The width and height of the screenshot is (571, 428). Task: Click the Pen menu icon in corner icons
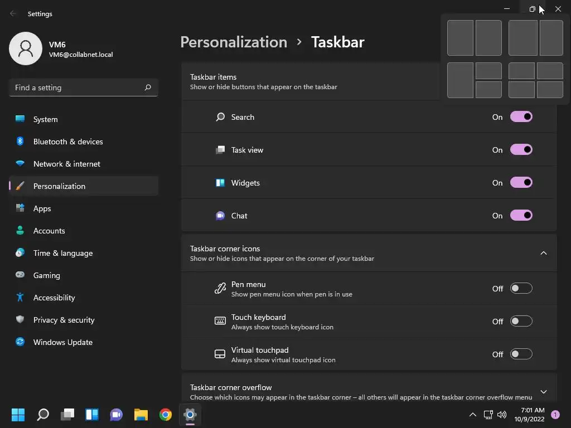[220, 288]
